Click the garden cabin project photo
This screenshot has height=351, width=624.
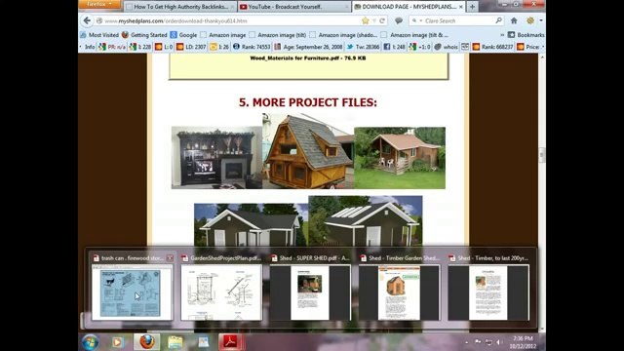[x=400, y=158]
